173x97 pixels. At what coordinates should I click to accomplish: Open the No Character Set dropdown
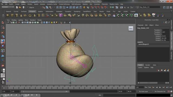[160, 92]
